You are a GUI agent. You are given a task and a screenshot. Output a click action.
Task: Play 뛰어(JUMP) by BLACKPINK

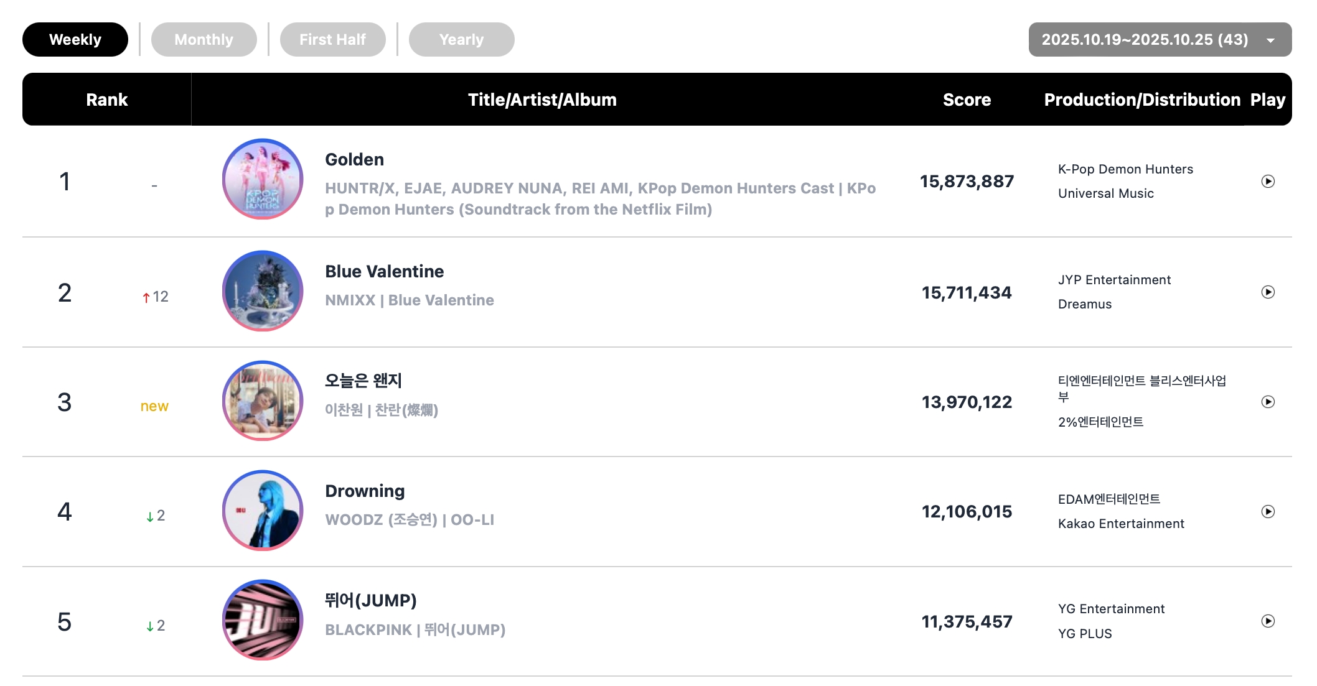tap(1267, 621)
